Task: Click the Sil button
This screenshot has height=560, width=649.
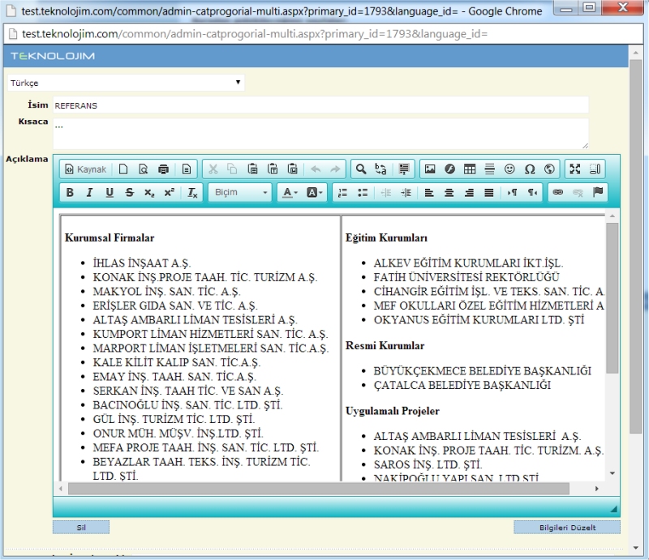Action: (81, 528)
